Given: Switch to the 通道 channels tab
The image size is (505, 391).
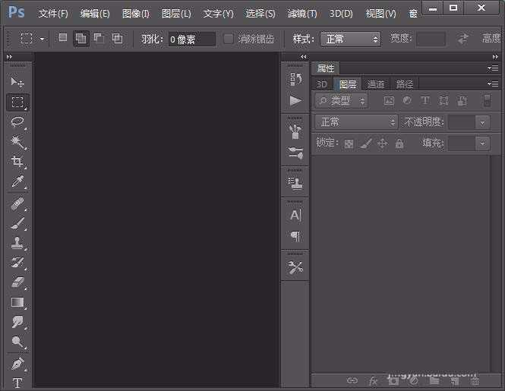Looking at the screenshot, I should pos(375,84).
